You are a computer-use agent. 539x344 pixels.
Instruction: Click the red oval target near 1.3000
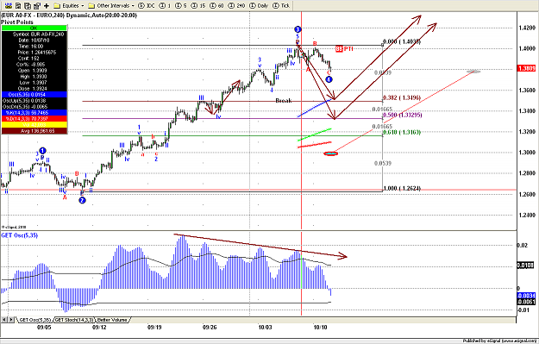pyautogui.click(x=331, y=153)
